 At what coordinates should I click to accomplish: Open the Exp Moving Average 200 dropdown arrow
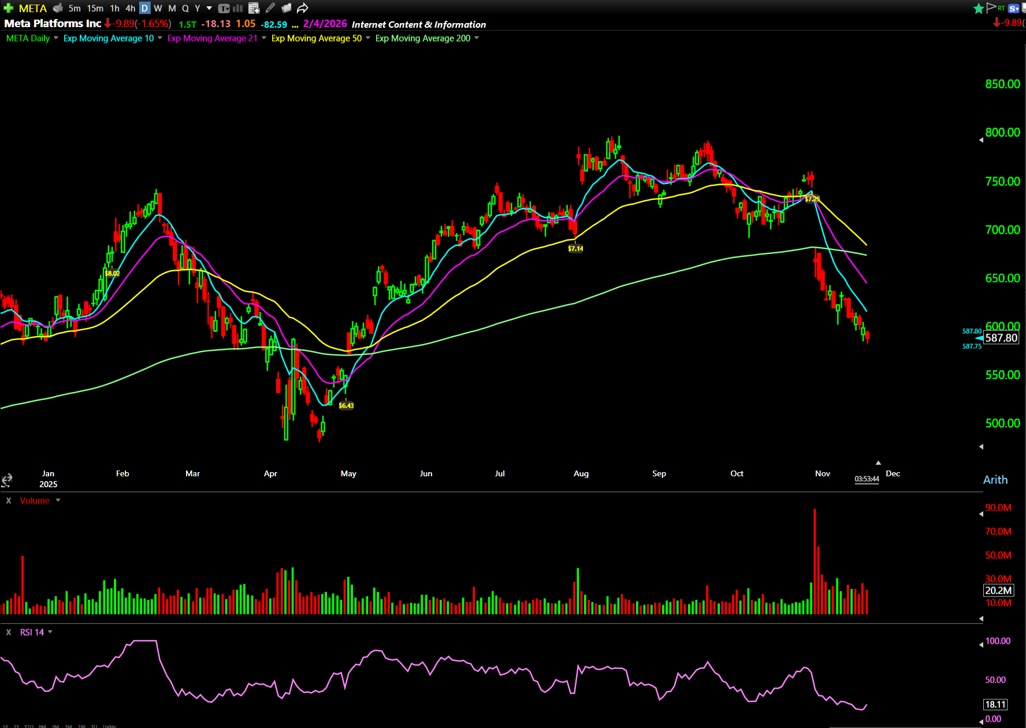[477, 38]
